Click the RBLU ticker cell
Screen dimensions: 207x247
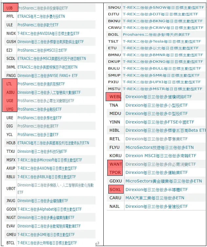pyautogui.click(x=11, y=177)
